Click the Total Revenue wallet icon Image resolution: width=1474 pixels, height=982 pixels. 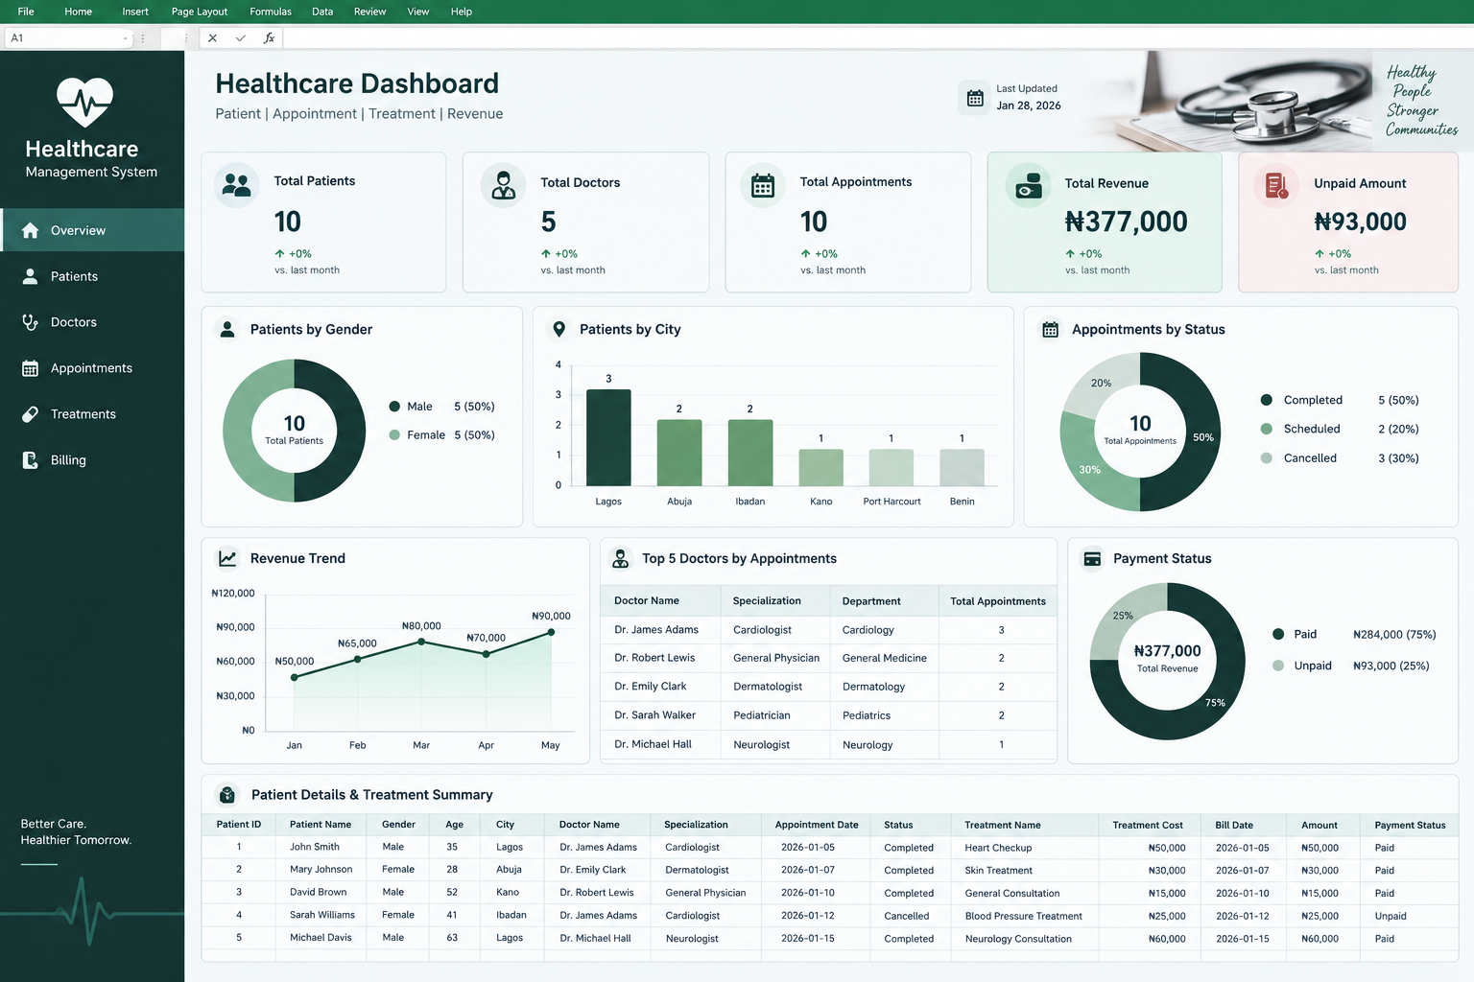[x=1028, y=185]
